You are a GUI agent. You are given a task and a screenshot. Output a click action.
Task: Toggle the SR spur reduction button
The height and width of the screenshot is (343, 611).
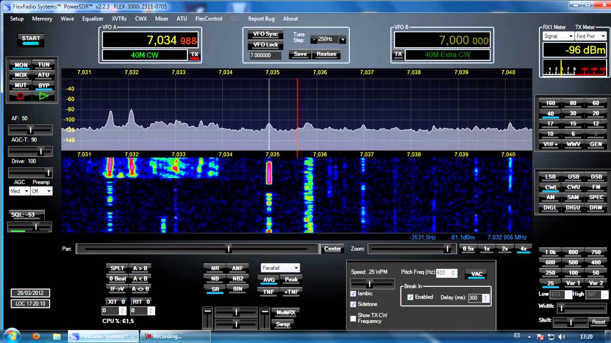(x=215, y=289)
